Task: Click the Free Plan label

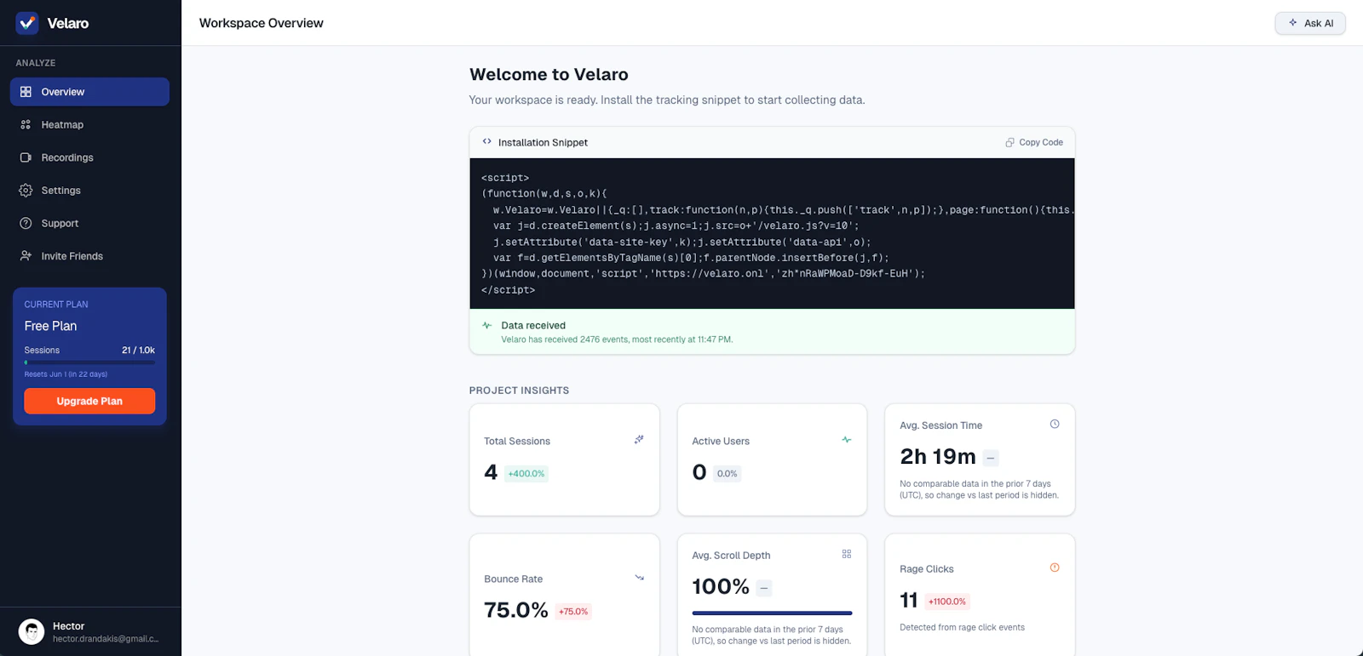Action: (50, 326)
